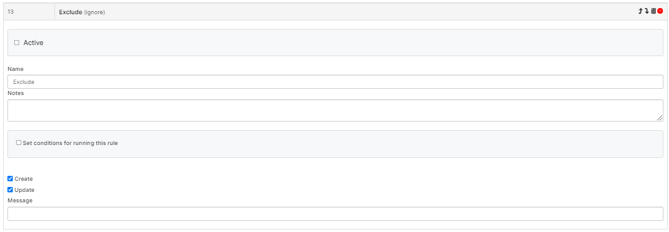
Task: Click the Notes field label
Action: [16, 93]
